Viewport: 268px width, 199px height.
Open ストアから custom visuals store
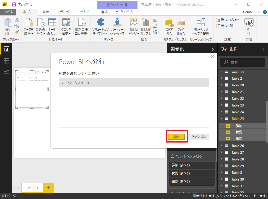[169, 27]
